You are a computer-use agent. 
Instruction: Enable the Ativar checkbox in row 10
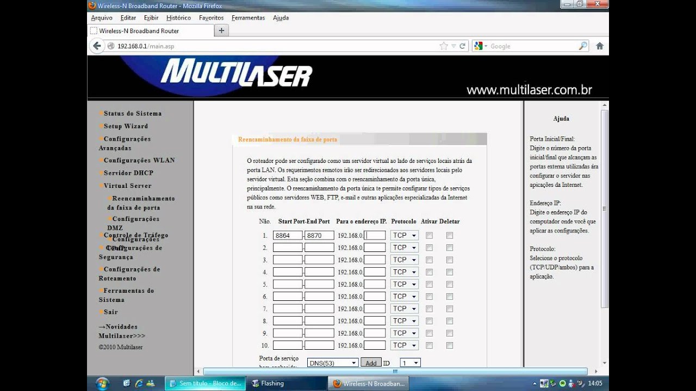pos(429,345)
